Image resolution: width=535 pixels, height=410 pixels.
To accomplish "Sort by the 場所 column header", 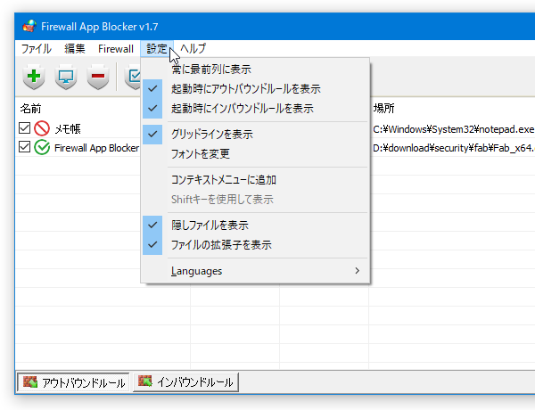I will 383,109.
